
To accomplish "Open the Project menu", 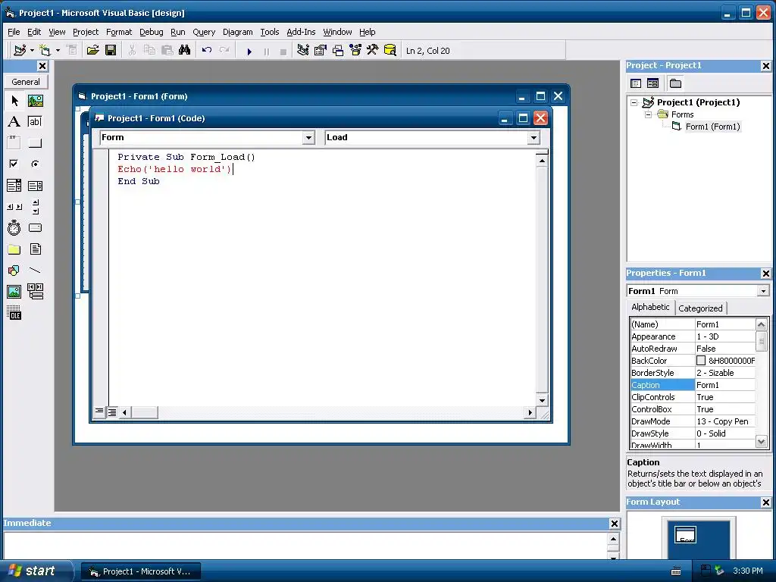I will click(x=86, y=32).
